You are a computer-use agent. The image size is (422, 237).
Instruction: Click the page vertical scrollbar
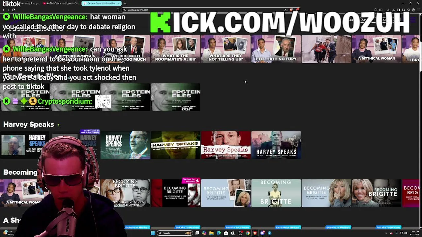[x=421, y=122]
